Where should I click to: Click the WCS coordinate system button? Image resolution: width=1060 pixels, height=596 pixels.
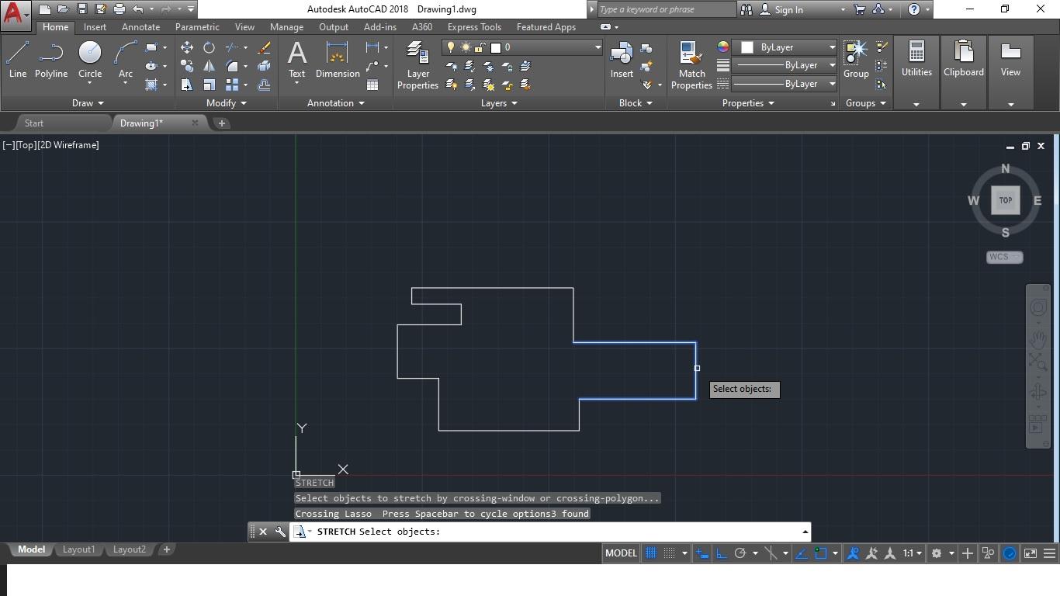tap(1004, 257)
